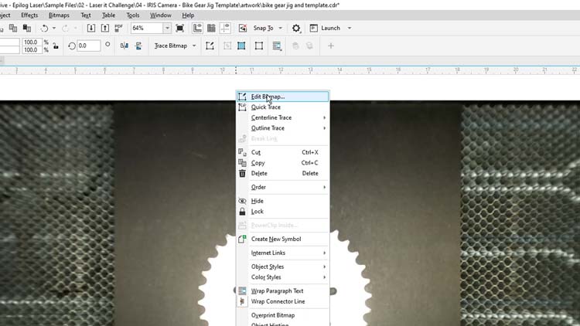Open the Launch dropdown arrow
The height and width of the screenshot is (326, 580).
(350, 28)
